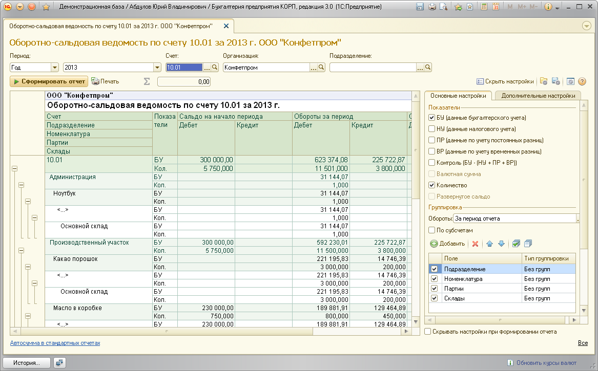Screen dimensions: 598x371
Task: Click the save report settings icon
Action: pos(556,81)
